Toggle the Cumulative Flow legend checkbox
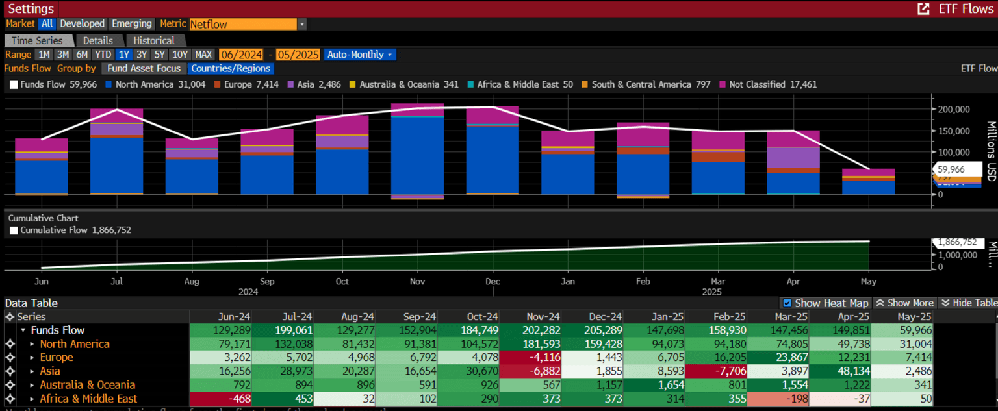The width and height of the screenshot is (998, 411). 14,230
